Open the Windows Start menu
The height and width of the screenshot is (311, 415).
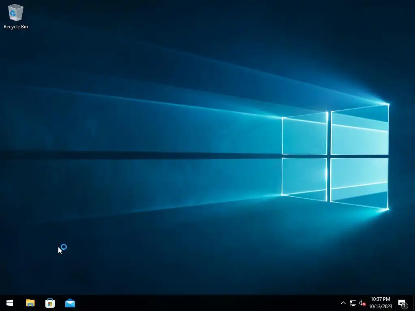pyautogui.click(x=10, y=303)
